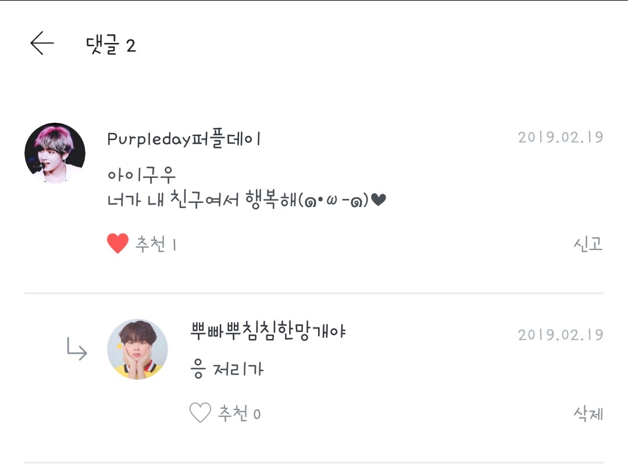Click the reply indent arrow icon
The image size is (628, 471).
pyautogui.click(x=77, y=349)
